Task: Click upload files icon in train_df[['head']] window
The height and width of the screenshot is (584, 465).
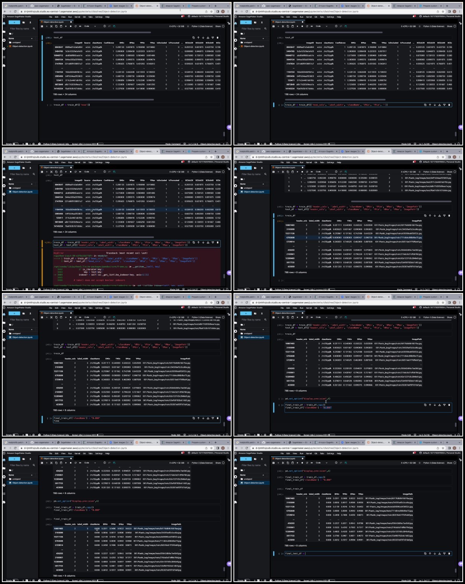Action: (x=30, y=22)
